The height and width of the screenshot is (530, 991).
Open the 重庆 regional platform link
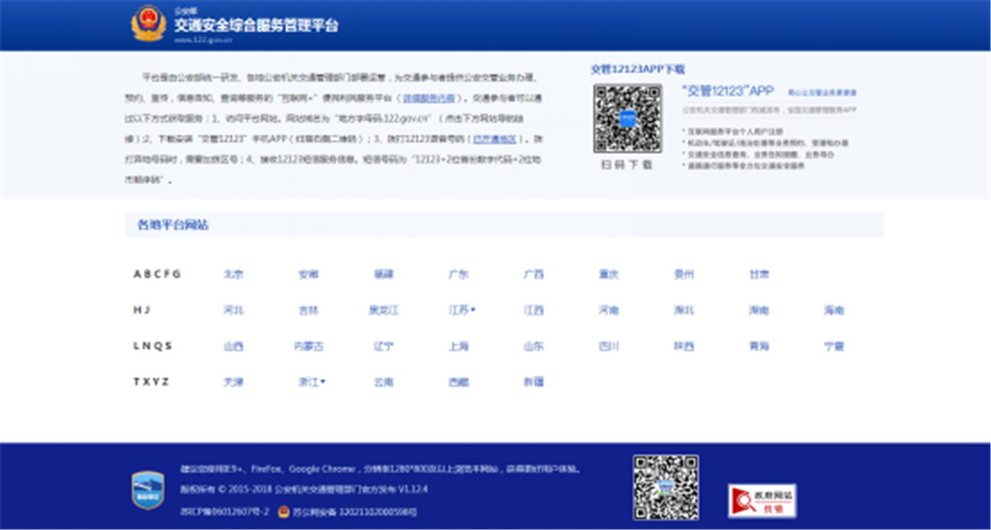pyautogui.click(x=608, y=275)
